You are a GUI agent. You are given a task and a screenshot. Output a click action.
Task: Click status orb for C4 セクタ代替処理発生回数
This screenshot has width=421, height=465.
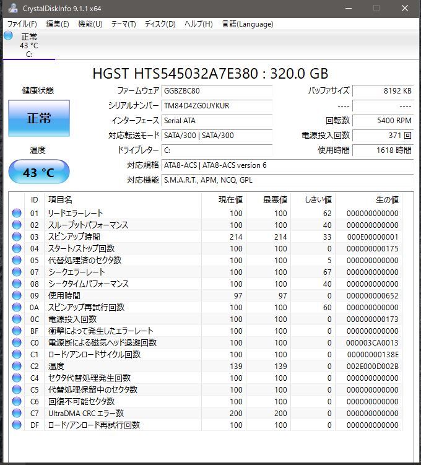coord(17,378)
